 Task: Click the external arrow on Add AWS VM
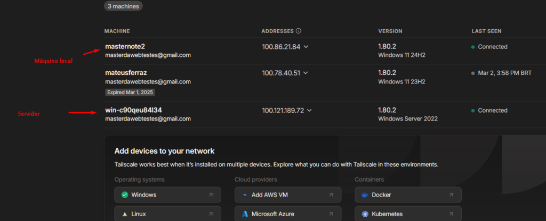pos(331,195)
